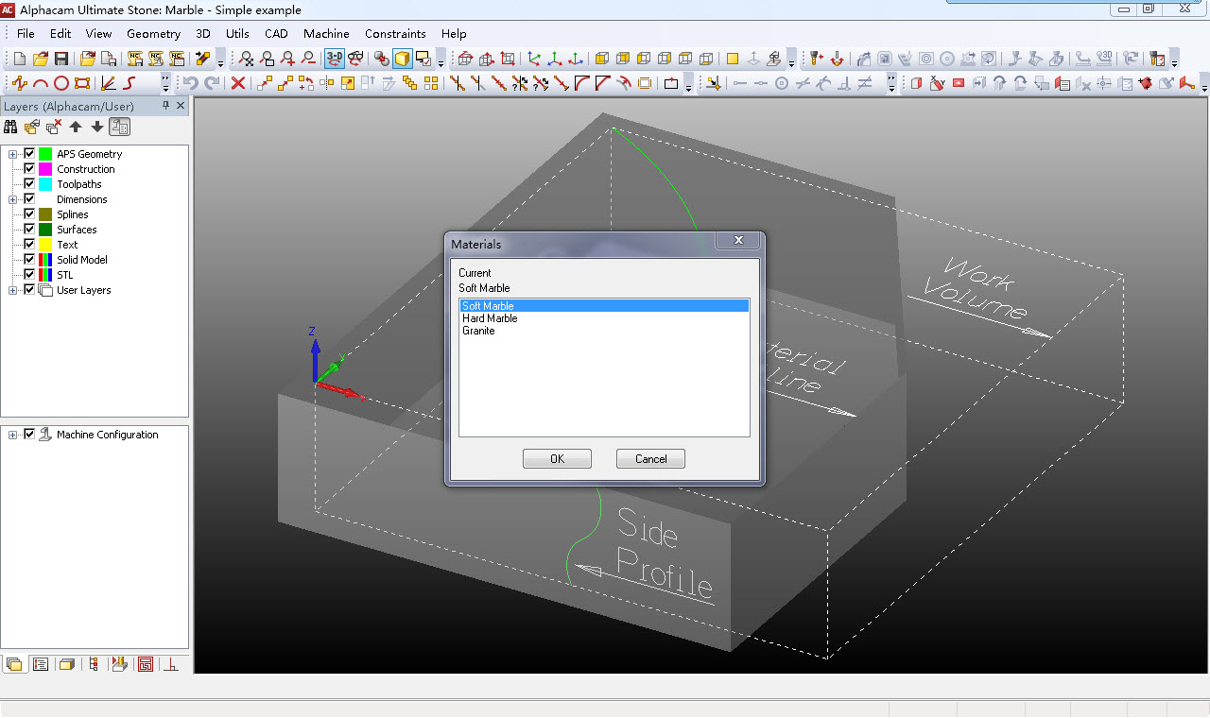Click the magenta Construction color swatch
Viewport: 1210px width, 718px height.
[45, 169]
